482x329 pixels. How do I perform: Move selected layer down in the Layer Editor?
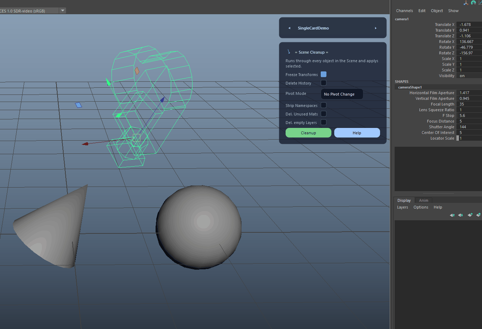pos(461,215)
